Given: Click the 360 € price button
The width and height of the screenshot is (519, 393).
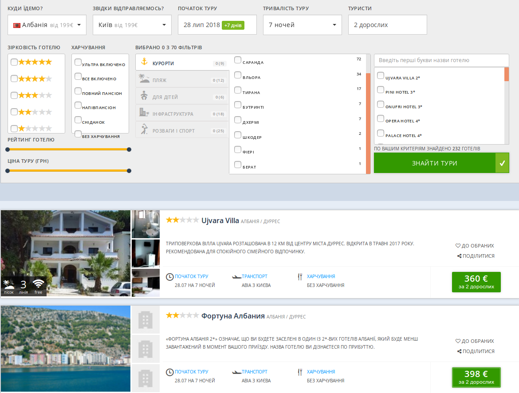Looking at the screenshot, I should pyautogui.click(x=476, y=282).
